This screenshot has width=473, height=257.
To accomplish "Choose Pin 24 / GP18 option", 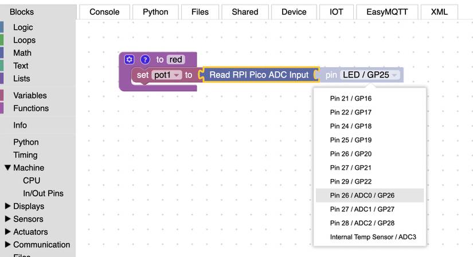I will [x=370, y=126].
